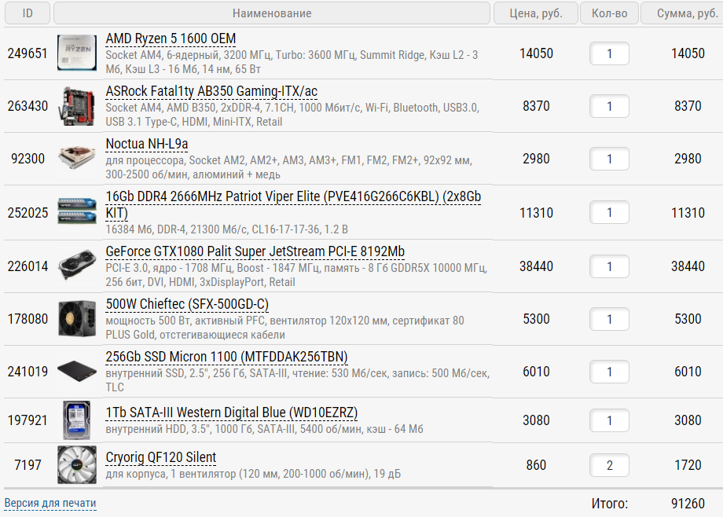Click the Noctua NH-L9a cooler thumbnail

(77, 158)
